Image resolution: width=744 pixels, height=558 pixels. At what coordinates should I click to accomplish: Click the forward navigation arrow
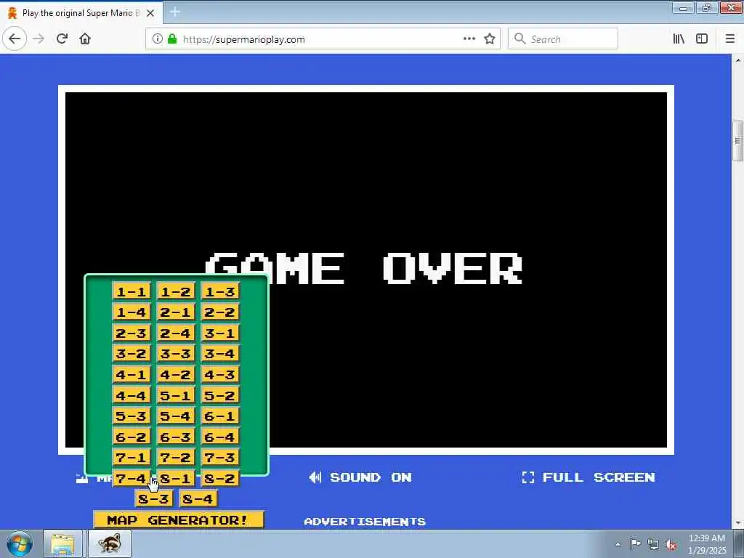point(39,39)
